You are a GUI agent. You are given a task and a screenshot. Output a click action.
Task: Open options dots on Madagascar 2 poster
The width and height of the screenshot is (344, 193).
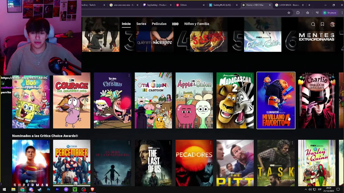(x=252, y=76)
